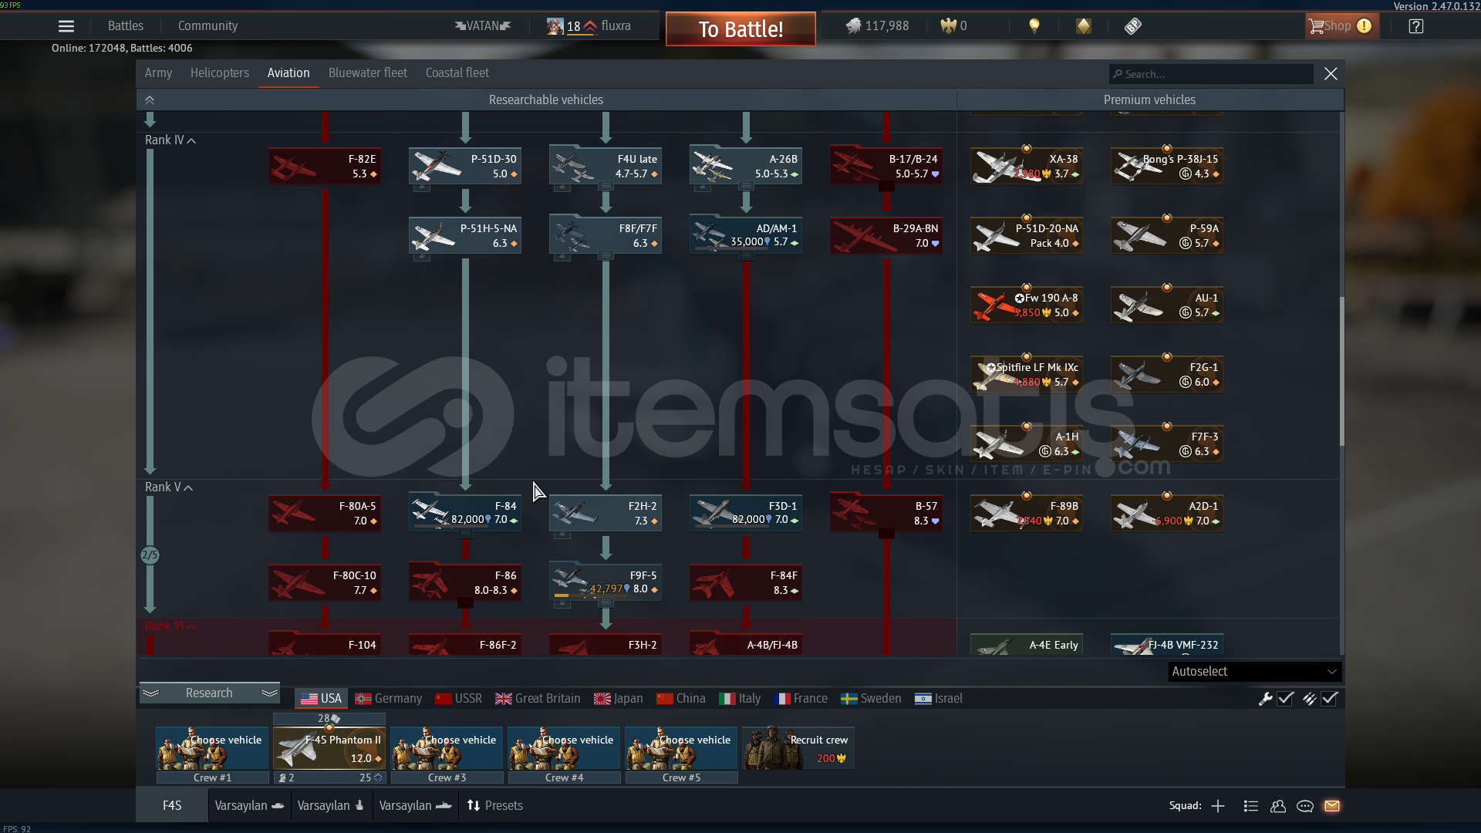
Task: Switch to the Helicopters tab
Action: pyautogui.click(x=220, y=73)
